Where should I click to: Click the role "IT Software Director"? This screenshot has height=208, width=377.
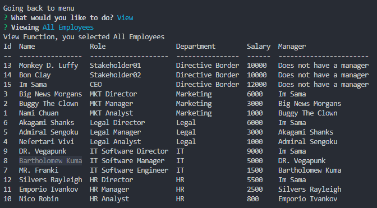(129, 151)
